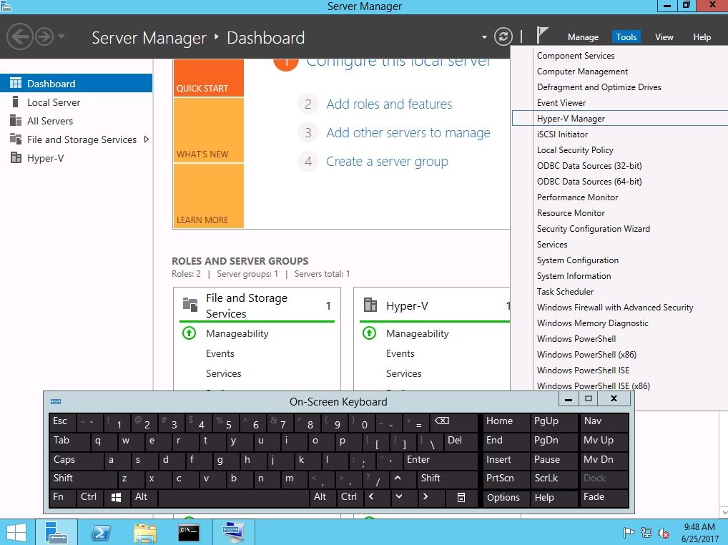
Task: Toggle Nav mode on On-Screen Keyboard
Action: (x=605, y=421)
